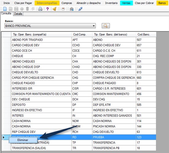Click the lightning bolt toolbar icon

[33, 9]
